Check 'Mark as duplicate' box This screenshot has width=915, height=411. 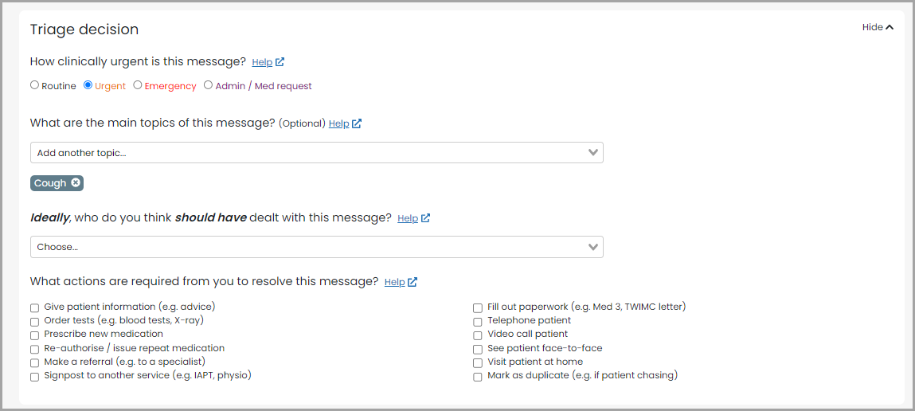click(x=478, y=376)
